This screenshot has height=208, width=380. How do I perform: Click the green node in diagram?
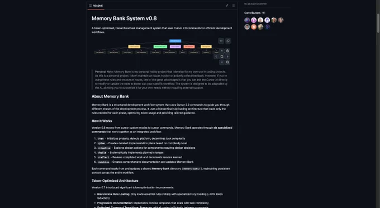click(160, 46)
